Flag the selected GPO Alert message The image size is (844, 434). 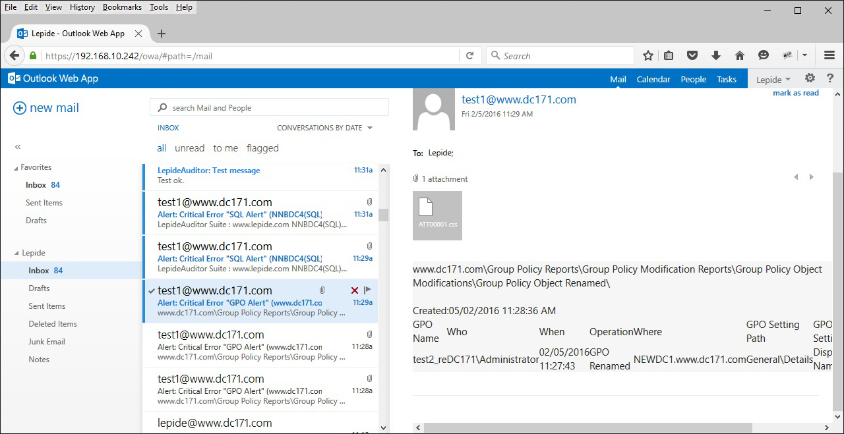click(x=367, y=290)
